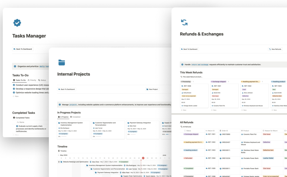Viewport: 287px width, 177px height.
Task: Click the return arrow icon beside RET-1003 in table
Action: pos(207,150)
